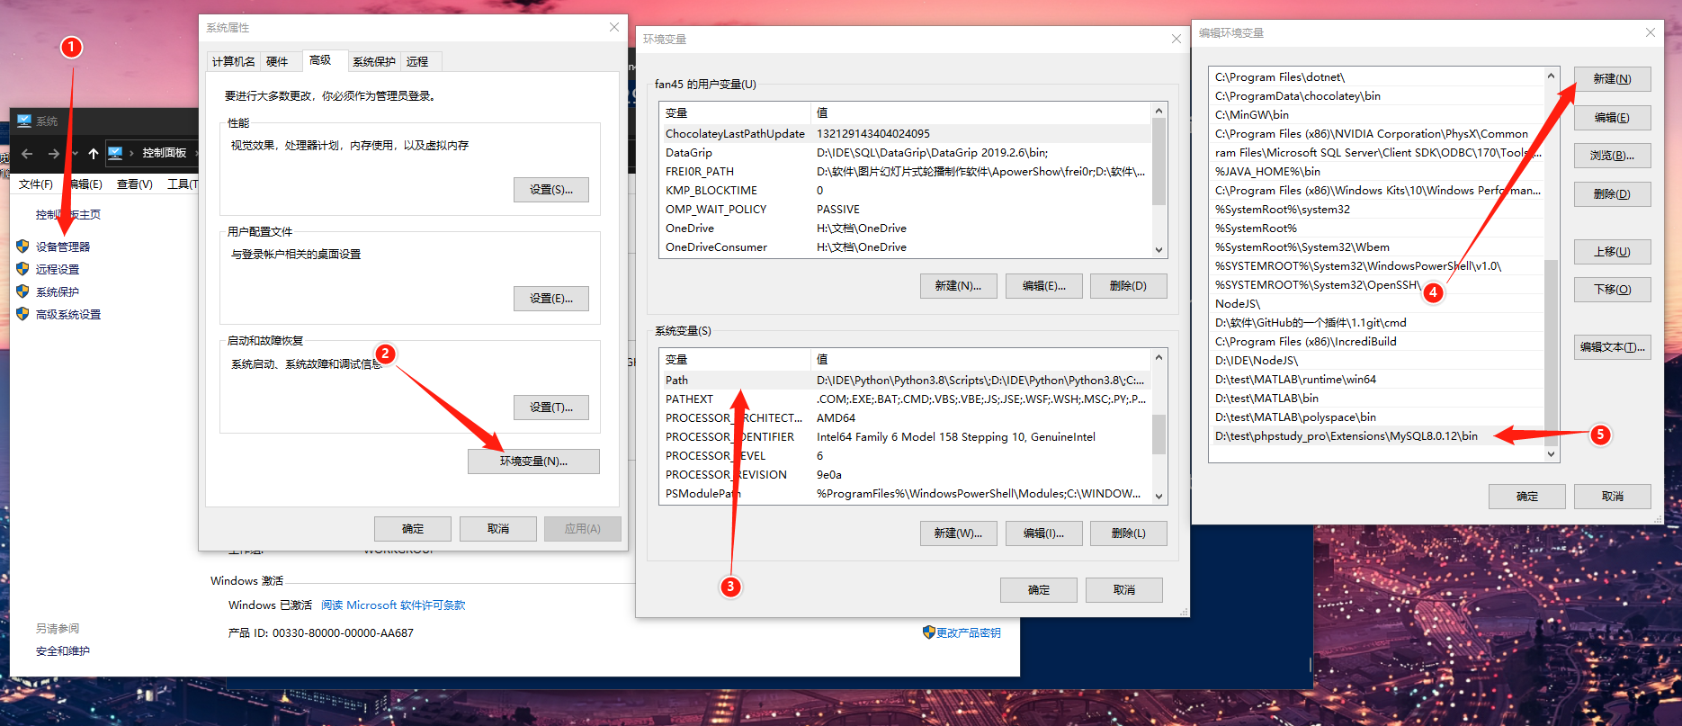Open 查看(V) menu
Image resolution: width=1682 pixels, height=726 pixels.
pyautogui.click(x=135, y=184)
